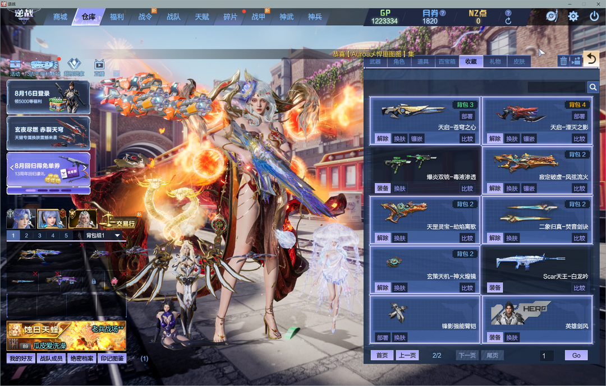The height and width of the screenshot is (386, 606).
Task: Click the trash can delete icon
Action: click(563, 61)
